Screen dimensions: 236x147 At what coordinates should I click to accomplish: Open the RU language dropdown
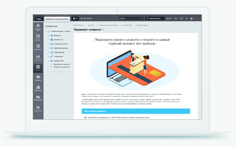pyautogui.click(x=176, y=18)
